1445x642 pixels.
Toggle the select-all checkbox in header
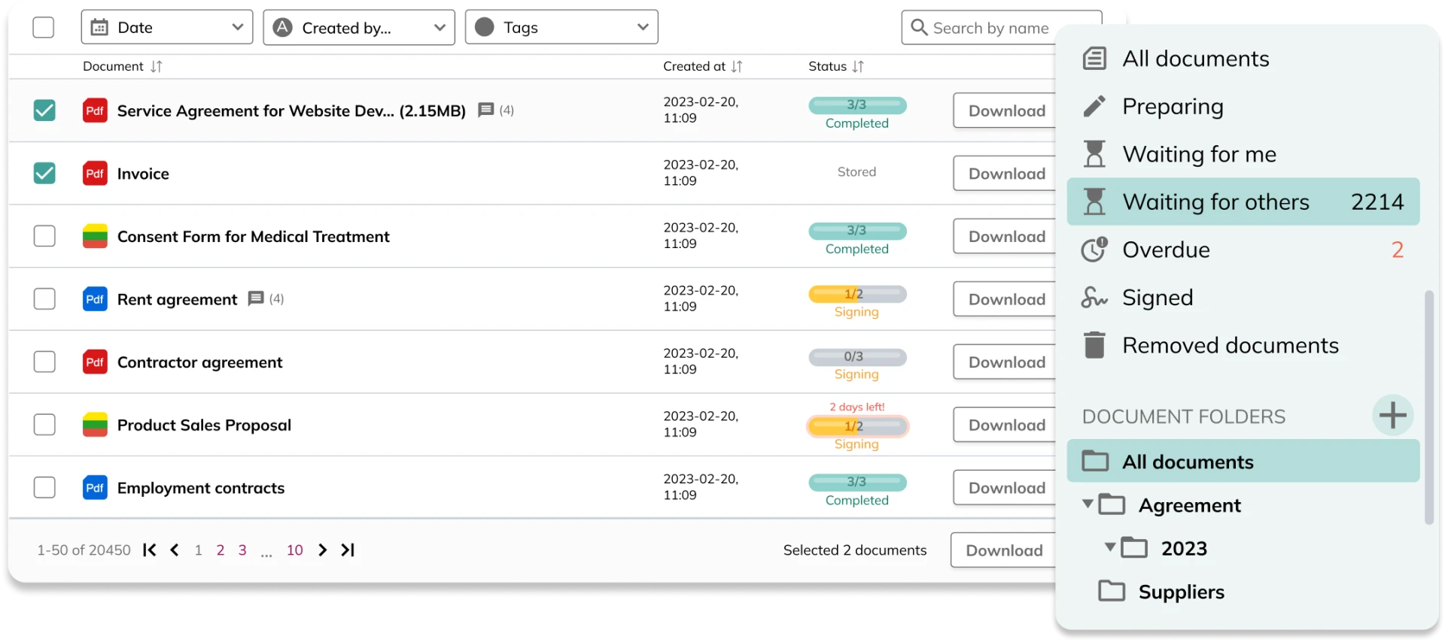tap(44, 27)
